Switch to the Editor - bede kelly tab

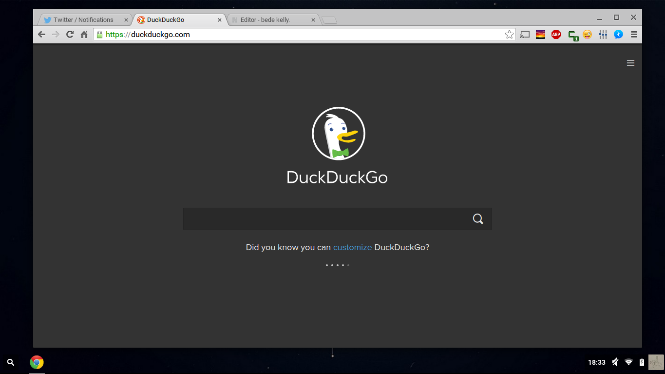tap(273, 20)
